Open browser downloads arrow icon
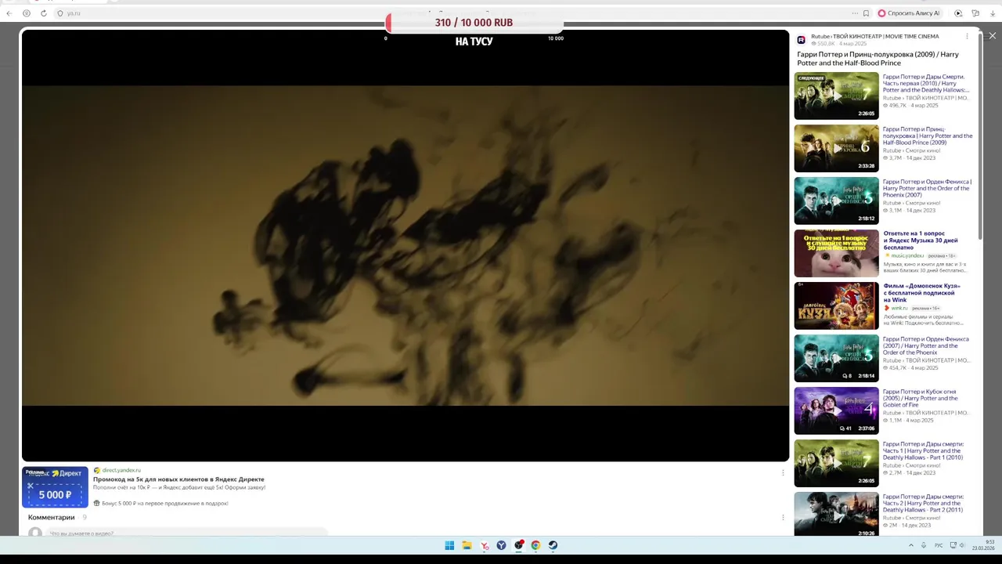The width and height of the screenshot is (1002, 564). click(993, 13)
